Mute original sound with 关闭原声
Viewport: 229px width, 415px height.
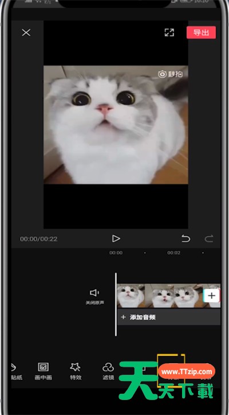(x=94, y=297)
